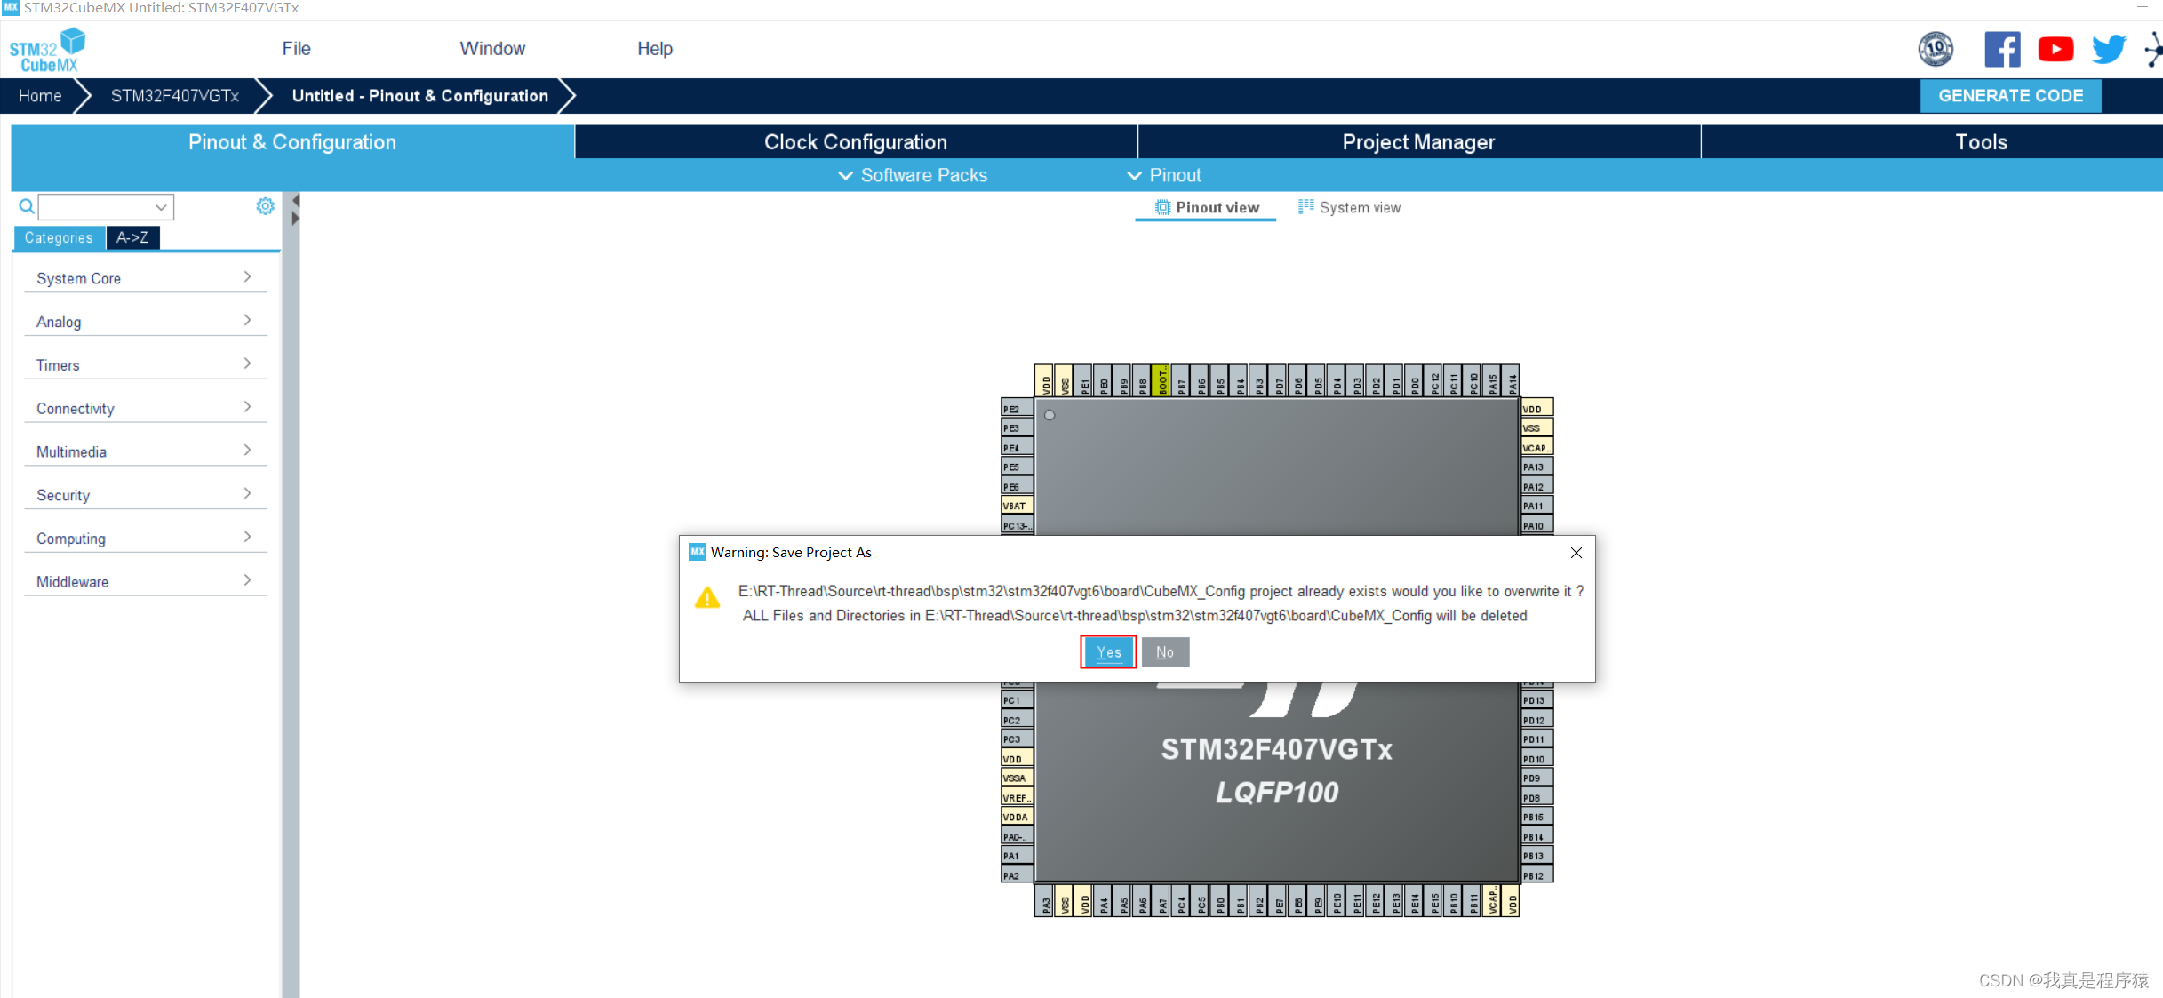
Task: Select the PE2 pin on the chip
Action: (x=1017, y=409)
